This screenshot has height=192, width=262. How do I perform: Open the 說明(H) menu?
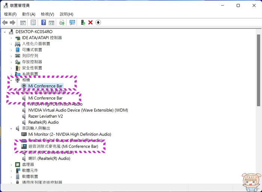coord(67,14)
